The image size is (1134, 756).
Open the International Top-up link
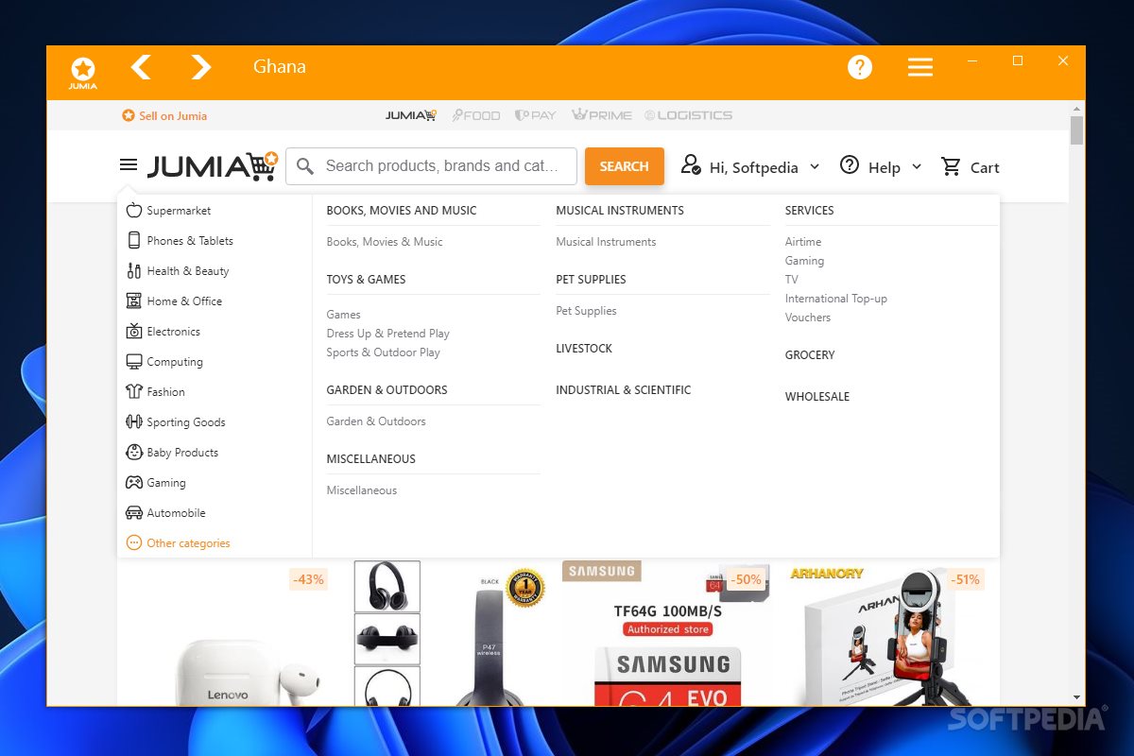(x=836, y=299)
